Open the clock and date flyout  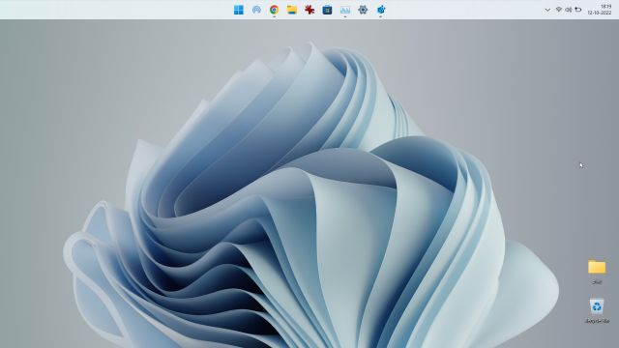(x=600, y=10)
